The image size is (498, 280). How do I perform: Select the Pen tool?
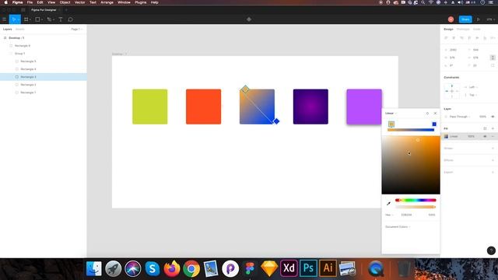pyautogui.click(x=49, y=19)
